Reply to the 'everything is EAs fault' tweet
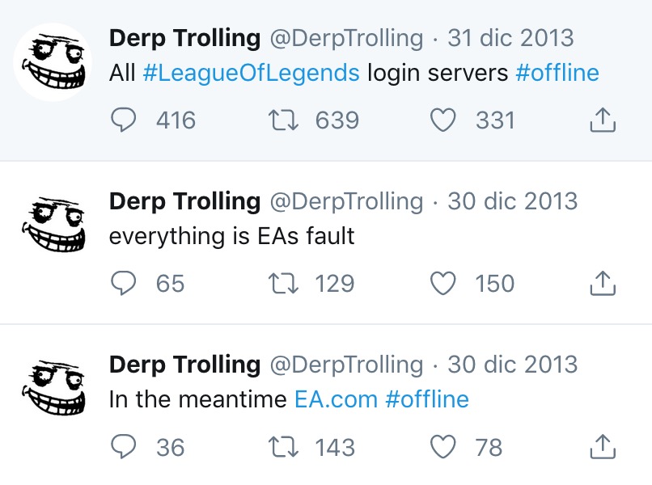Viewport: 652px width, 485px height. [x=123, y=284]
